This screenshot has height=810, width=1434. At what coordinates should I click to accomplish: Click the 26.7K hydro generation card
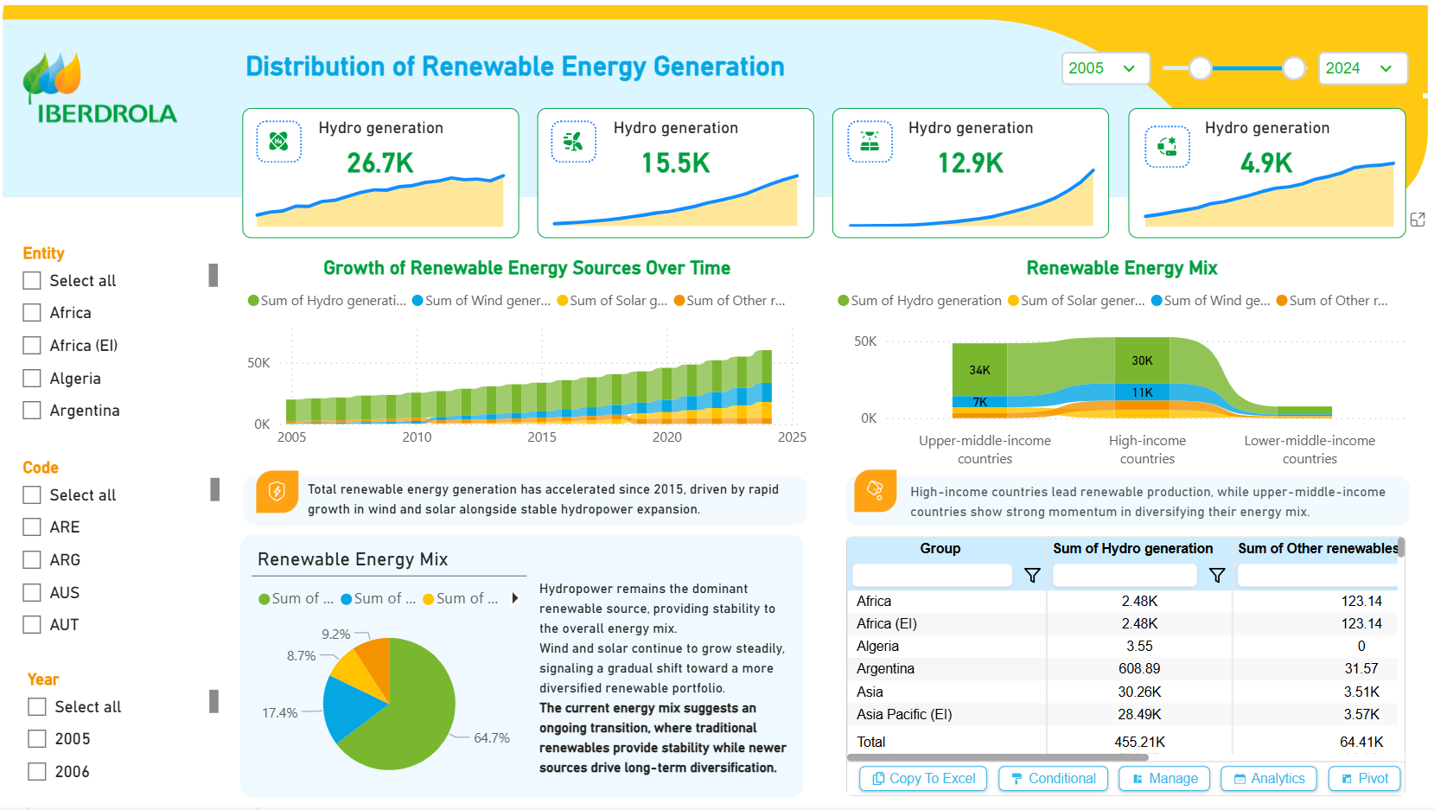(380, 173)
